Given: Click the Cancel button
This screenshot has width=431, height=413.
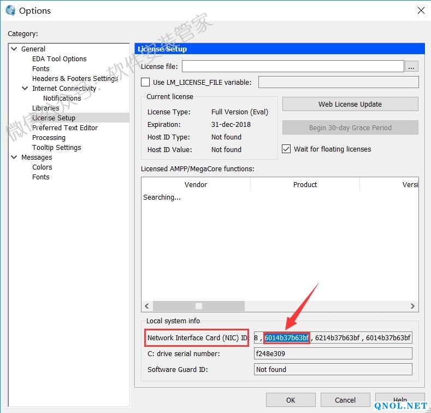Looking at the screenshot, I should point(345,400).
